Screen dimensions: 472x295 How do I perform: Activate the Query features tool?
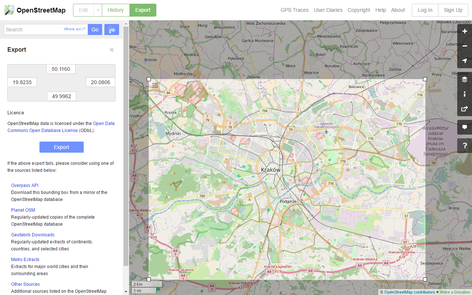[x=465, y=146]
